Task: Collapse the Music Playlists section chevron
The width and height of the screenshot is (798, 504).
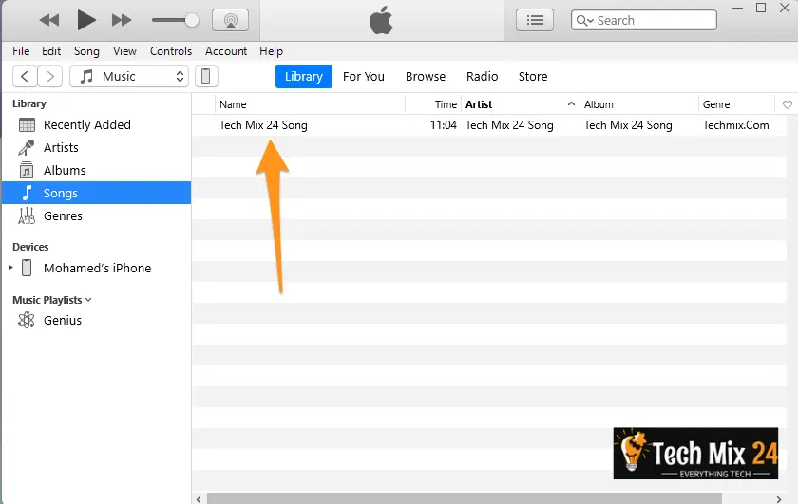Action: coord(88,300)
